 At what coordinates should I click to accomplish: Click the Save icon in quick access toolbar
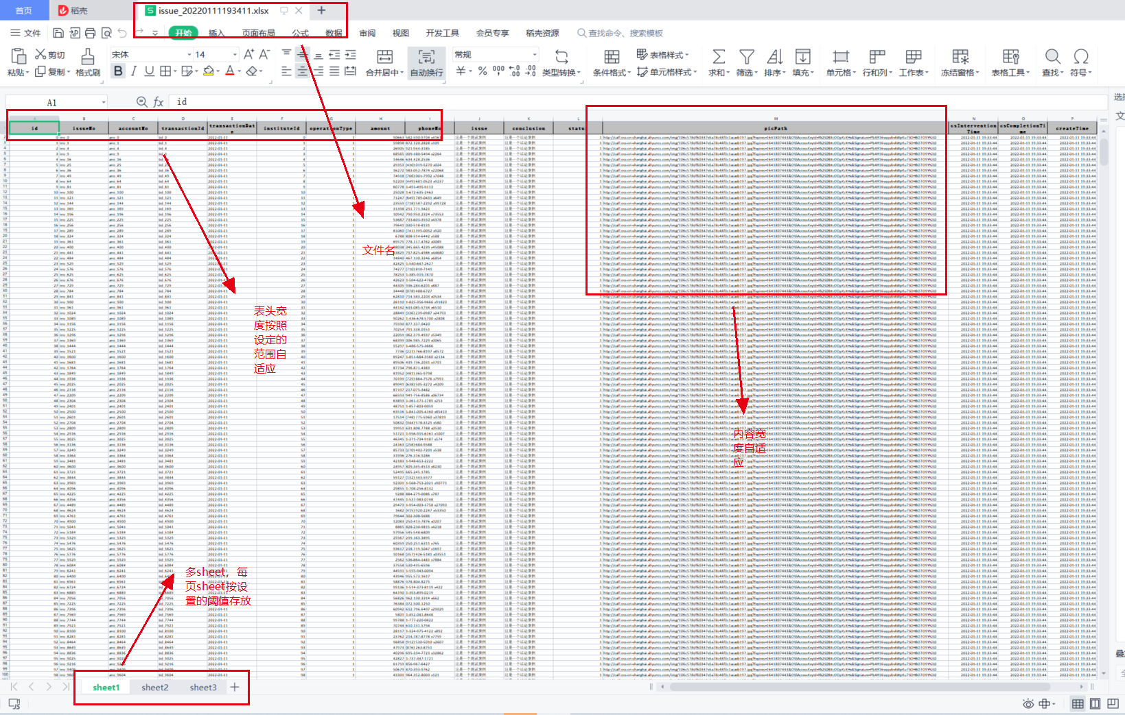point(58,33)
